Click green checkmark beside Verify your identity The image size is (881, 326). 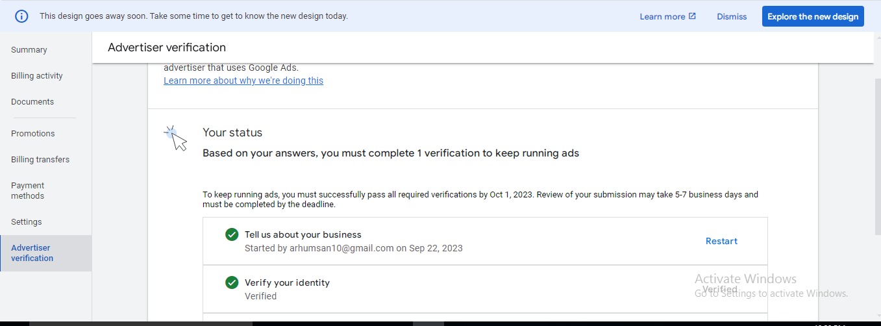coord(232,282)
